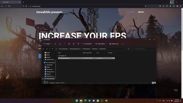Screen dimensions: 183x103
Task: Click the tracking protection shield icon
Action: point(23,6)
